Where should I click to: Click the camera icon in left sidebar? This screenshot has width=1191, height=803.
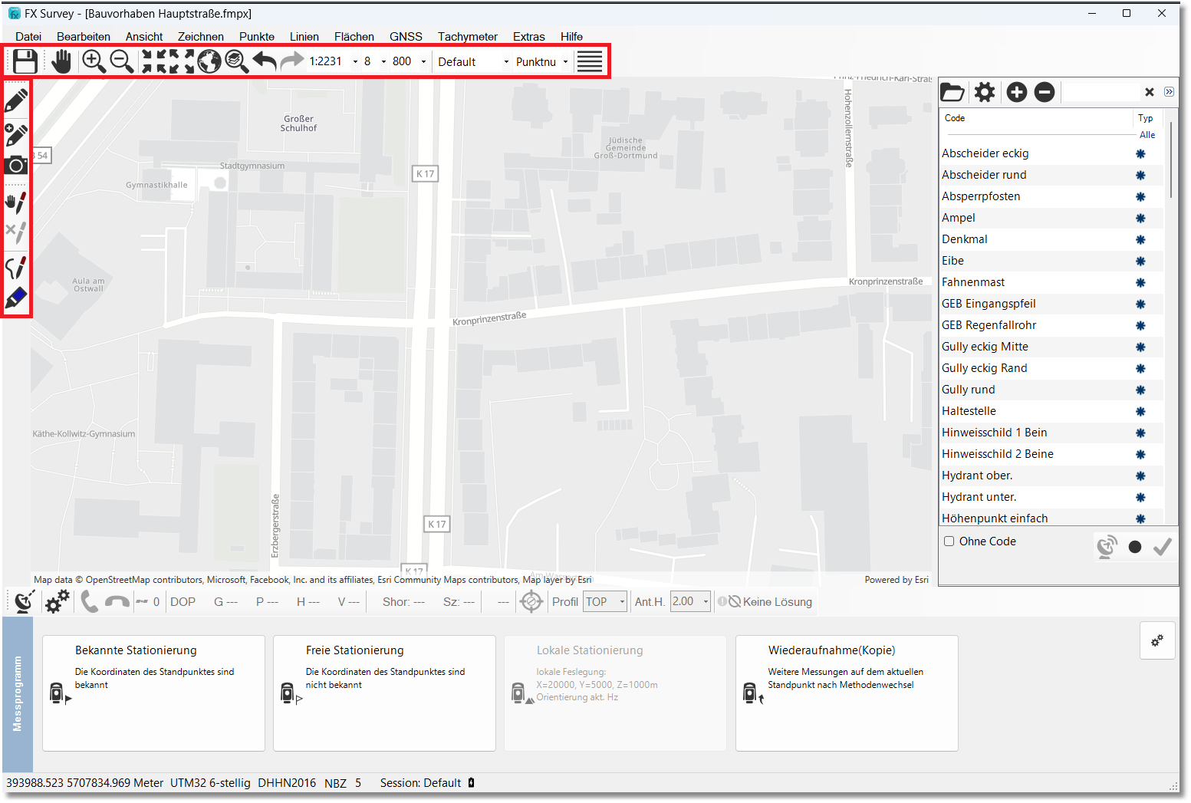coord(16,166)
